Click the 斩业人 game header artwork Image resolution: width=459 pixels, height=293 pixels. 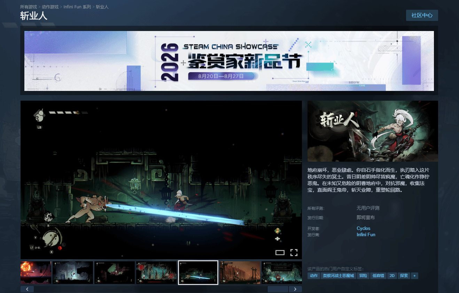point(373,131)
